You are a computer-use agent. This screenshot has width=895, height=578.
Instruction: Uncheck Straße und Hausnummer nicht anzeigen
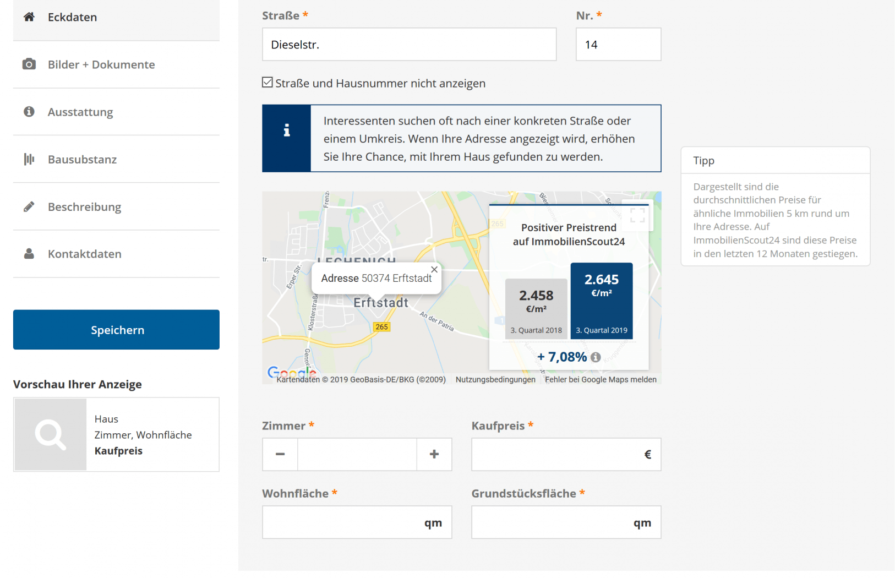click(268, 83)
